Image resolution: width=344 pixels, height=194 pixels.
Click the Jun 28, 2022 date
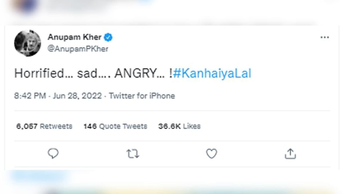click(x=77, y=96)
